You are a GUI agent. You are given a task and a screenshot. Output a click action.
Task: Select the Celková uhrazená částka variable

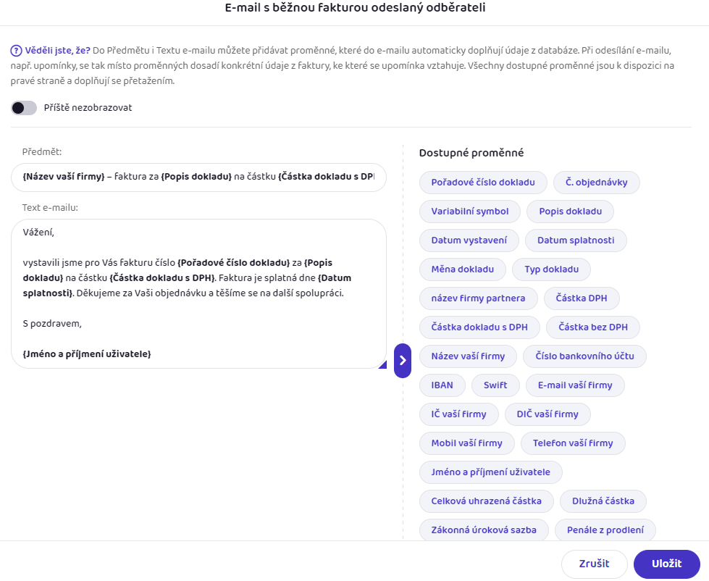point(487,501)
